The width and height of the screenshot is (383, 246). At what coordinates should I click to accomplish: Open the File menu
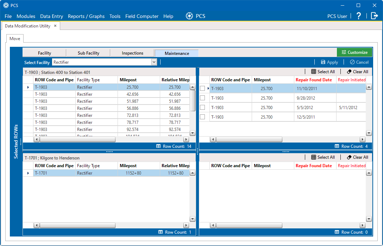[8, 17]
